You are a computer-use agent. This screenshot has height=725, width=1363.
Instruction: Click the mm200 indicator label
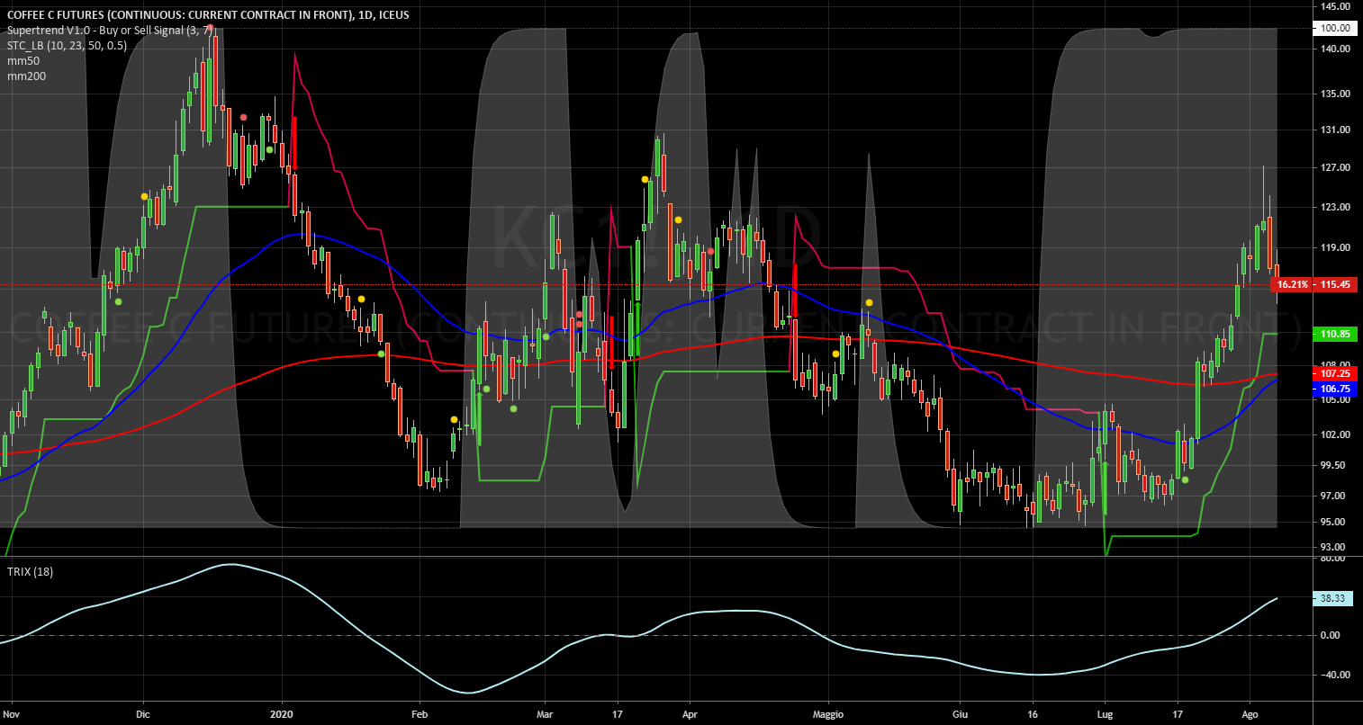(25, 76)
